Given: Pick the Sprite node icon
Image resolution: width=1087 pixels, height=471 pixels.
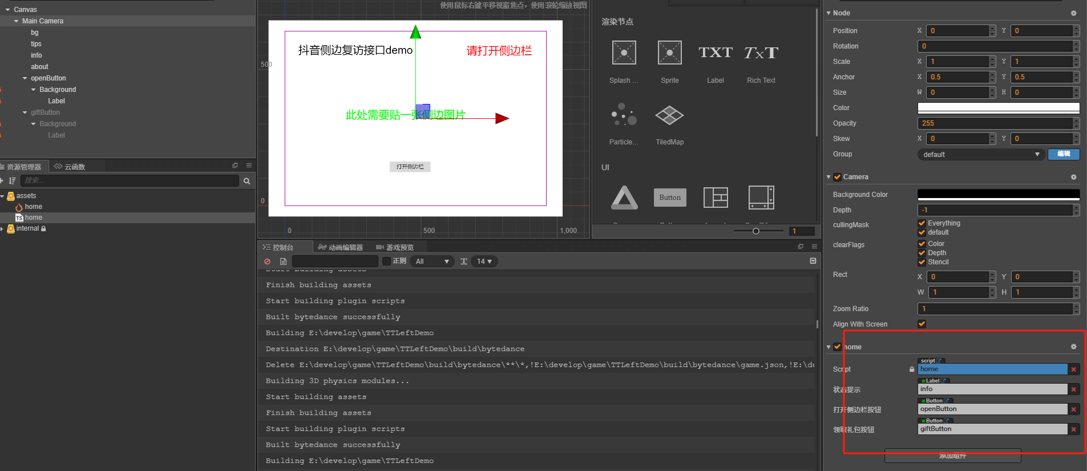Looking at the screenshot, I should pos(669,53).
